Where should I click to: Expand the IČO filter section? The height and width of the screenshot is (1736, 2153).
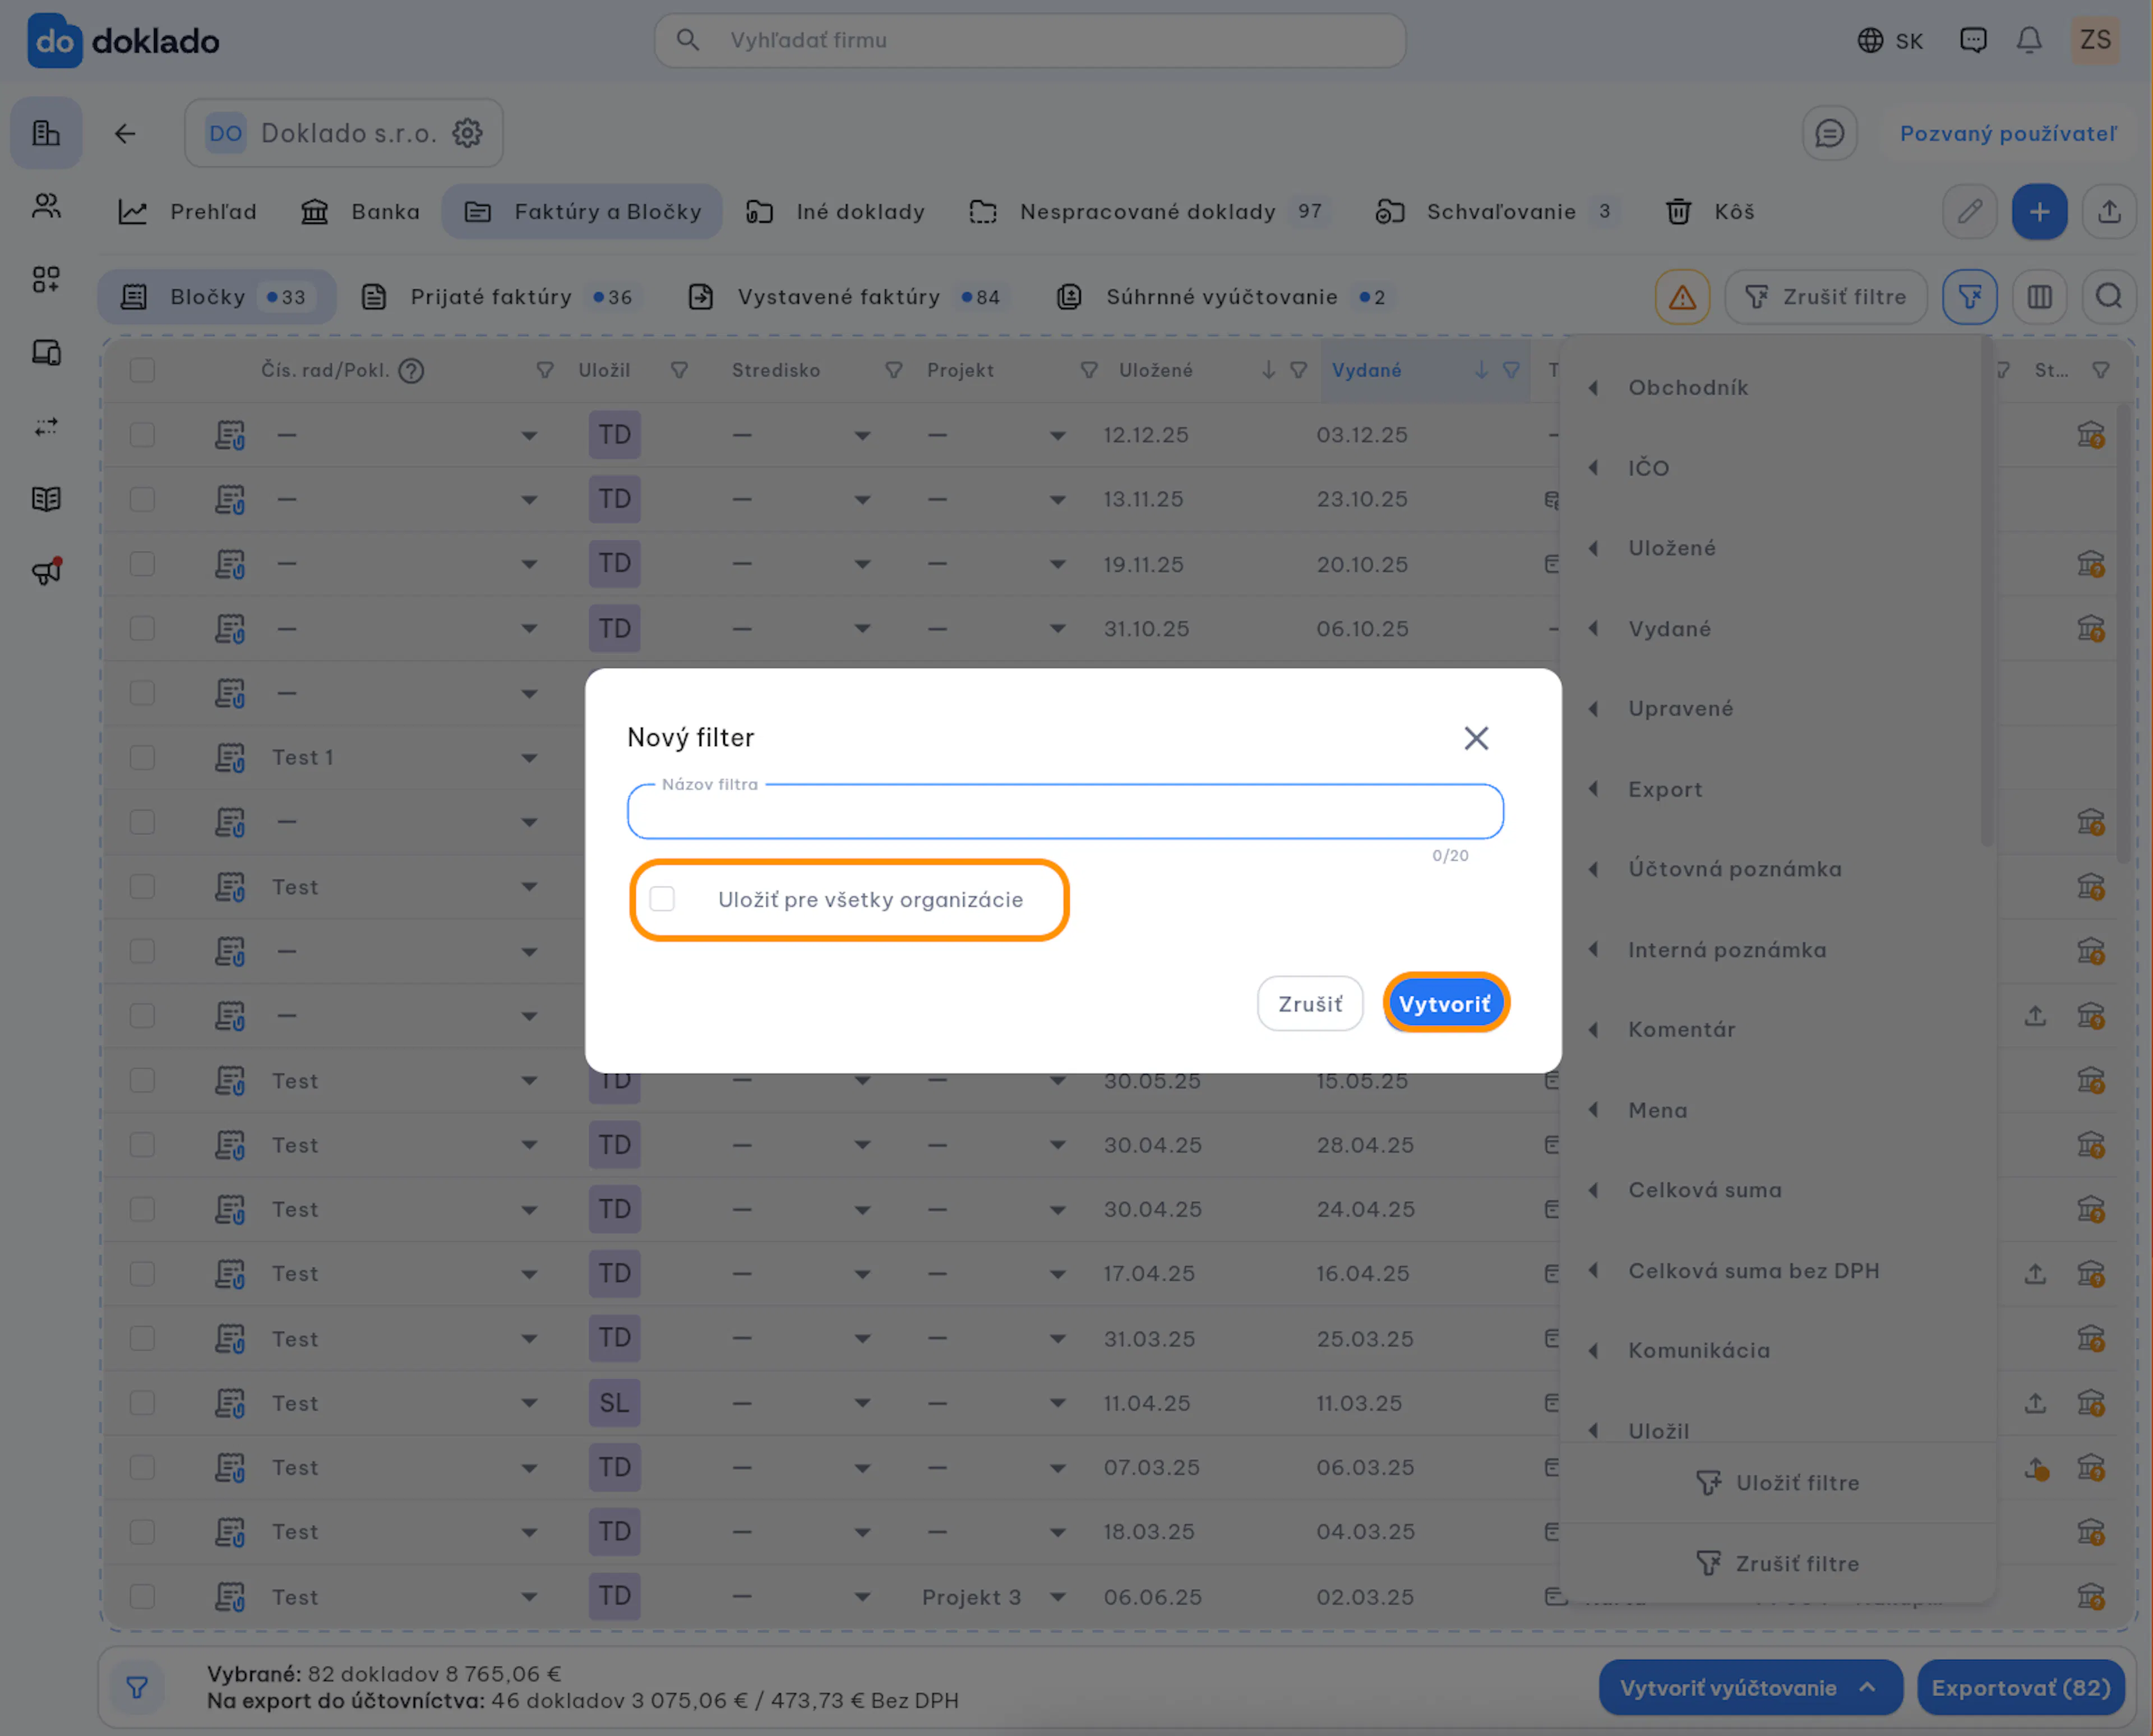[1593, 468]
